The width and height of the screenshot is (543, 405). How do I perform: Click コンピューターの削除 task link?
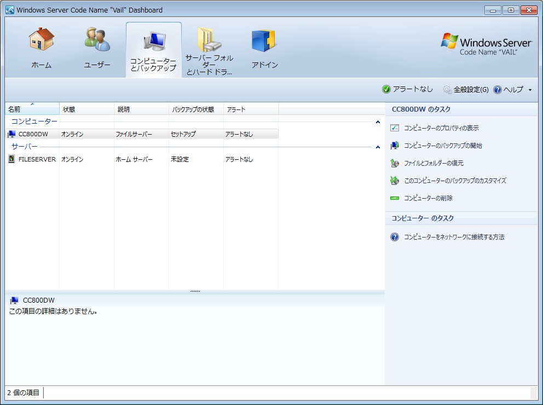point(428,198)
